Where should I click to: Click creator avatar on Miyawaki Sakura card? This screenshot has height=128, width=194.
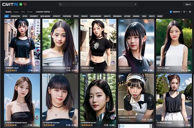coord(37,118)
